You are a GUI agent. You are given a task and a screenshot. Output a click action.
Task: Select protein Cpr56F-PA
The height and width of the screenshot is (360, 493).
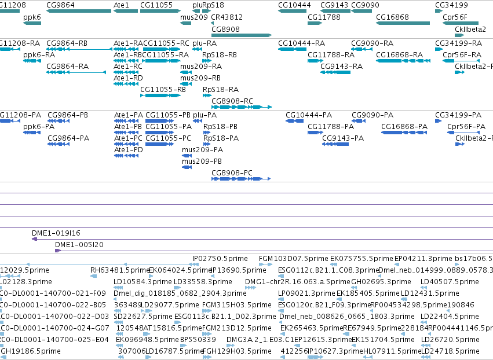(x=463, y=133)
